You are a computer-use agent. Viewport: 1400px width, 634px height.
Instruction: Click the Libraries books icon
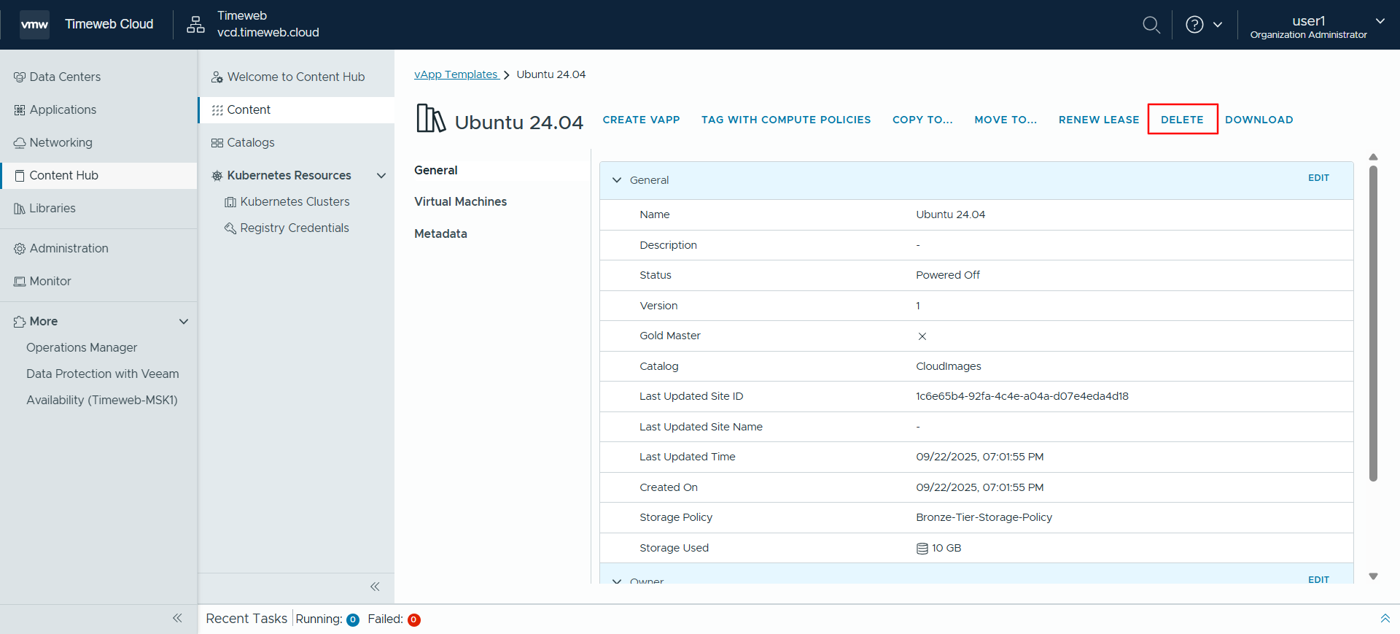tap(20, 209)
